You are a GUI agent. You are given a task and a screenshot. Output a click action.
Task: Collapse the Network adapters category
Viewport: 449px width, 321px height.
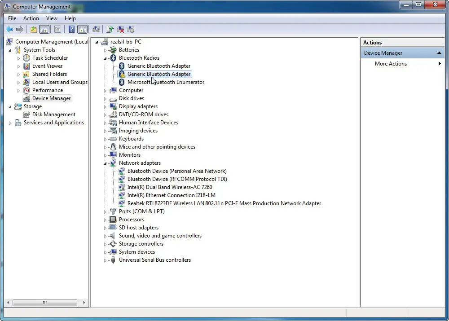[x=106, y=163]
